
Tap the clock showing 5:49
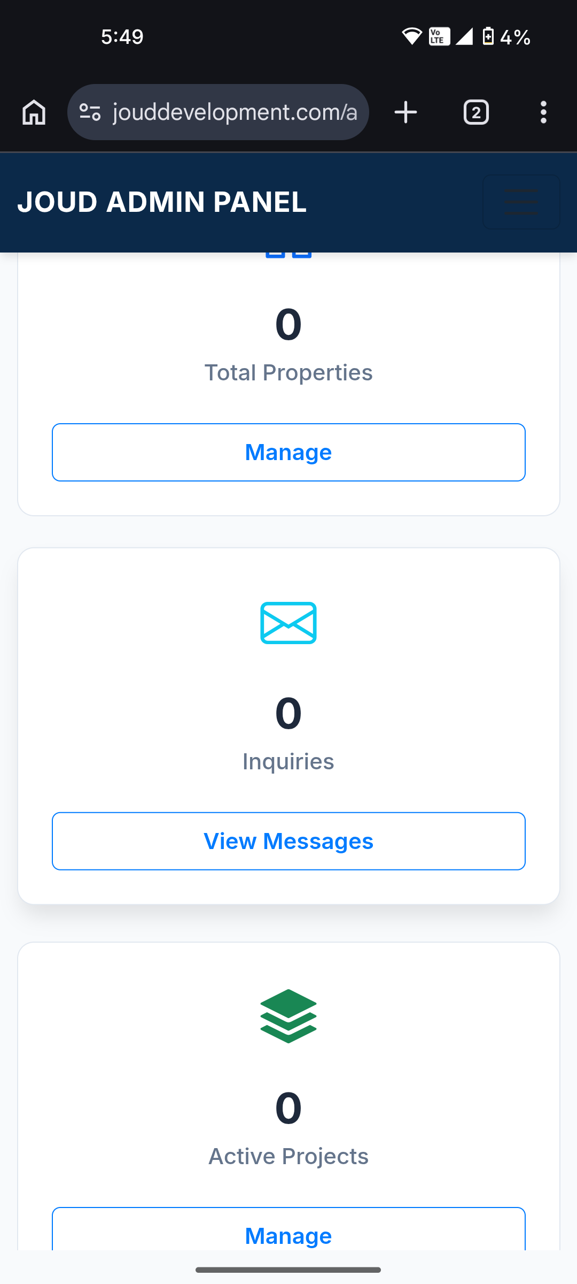[122, 36]
